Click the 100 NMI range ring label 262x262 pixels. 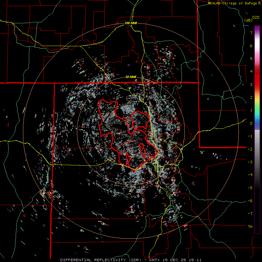(x=131, y=23)
